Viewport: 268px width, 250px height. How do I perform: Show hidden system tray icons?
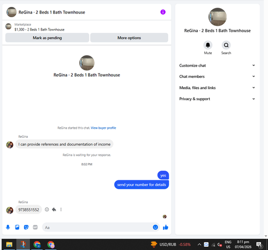pyautogui.click(x=199, y=244)
